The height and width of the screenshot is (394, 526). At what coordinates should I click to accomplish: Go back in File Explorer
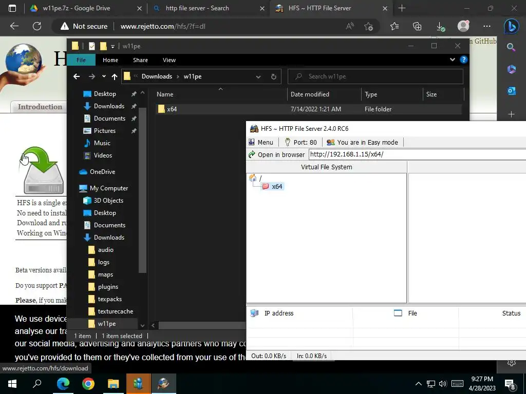[77, 77]
